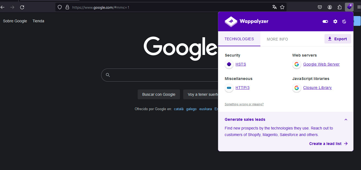The width and height of the screenshot is (361, 170).
Task: Switch to the More Info tab
Action: [x=277, y=39]
